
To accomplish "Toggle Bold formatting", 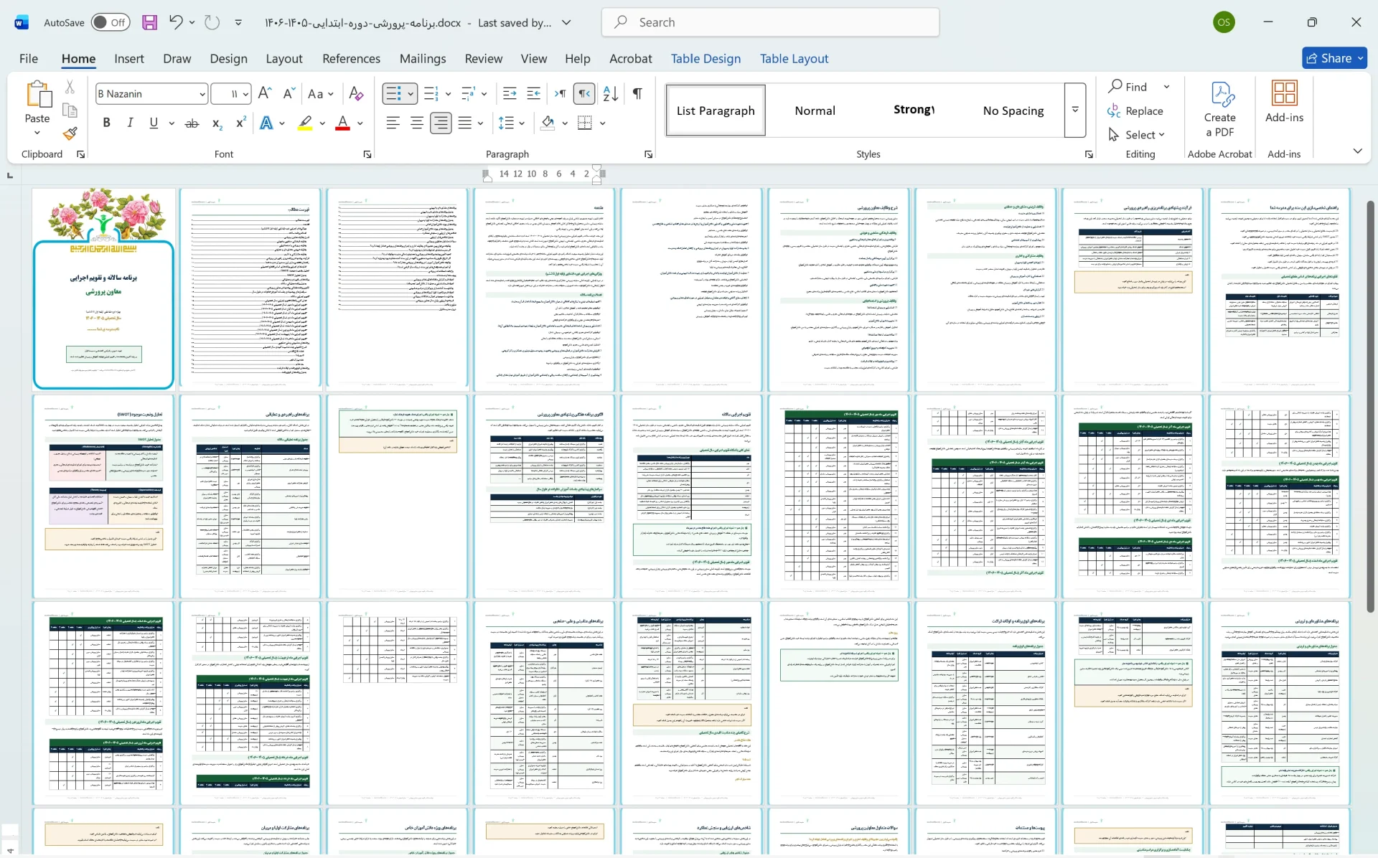I will [106, 123].
